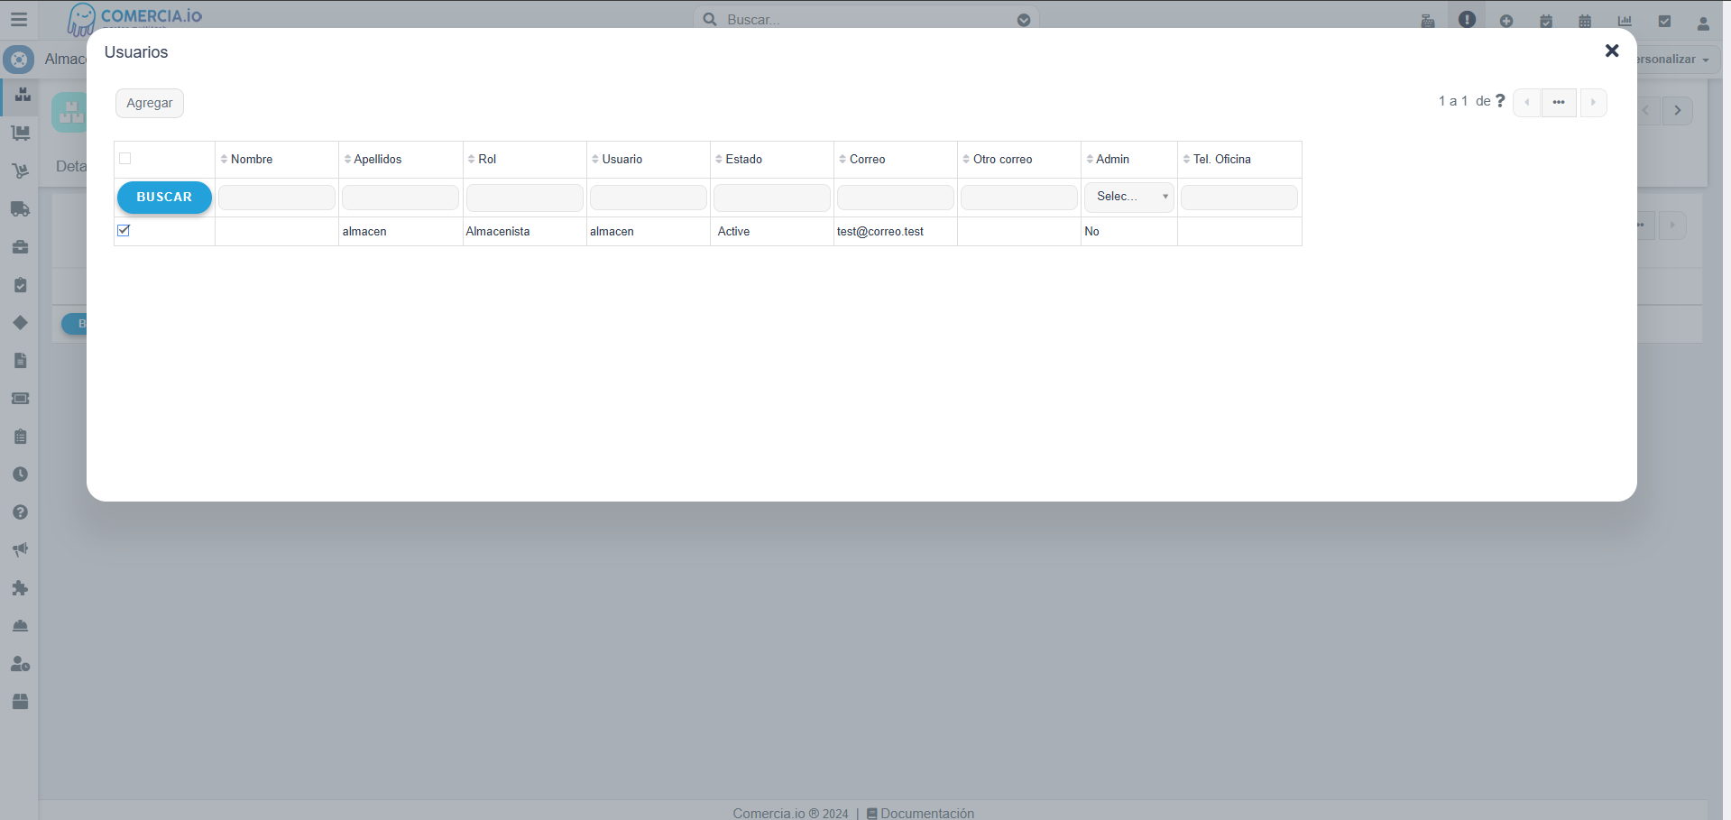Open the calendar grid icon
Image resolution: width=1731 pixels, height=820 pixels.
1585,21
